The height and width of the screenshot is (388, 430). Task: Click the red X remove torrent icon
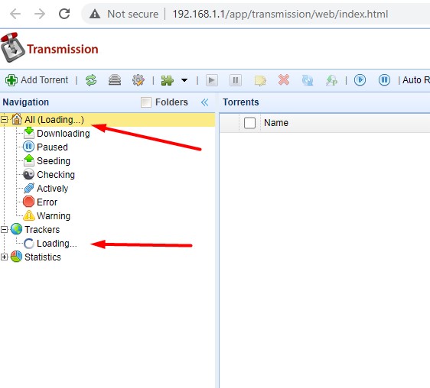coord(284,80)
